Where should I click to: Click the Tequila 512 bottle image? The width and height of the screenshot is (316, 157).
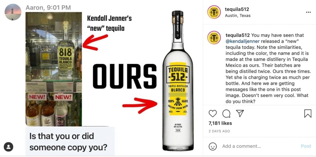(x=178, y=81)
